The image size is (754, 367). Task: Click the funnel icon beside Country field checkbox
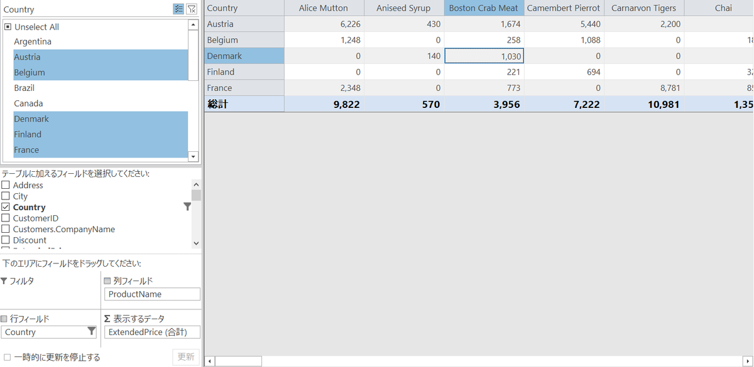(x=187, y=206)
